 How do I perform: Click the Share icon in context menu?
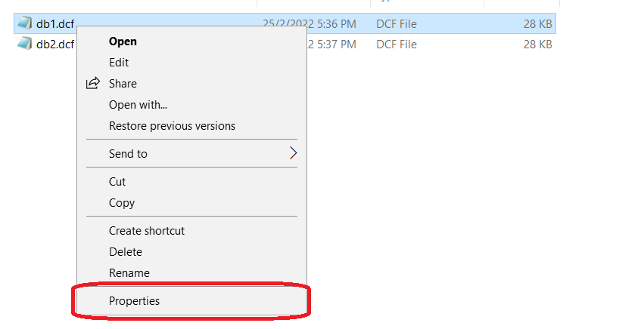pyautogui.click(x=93, y=84)
